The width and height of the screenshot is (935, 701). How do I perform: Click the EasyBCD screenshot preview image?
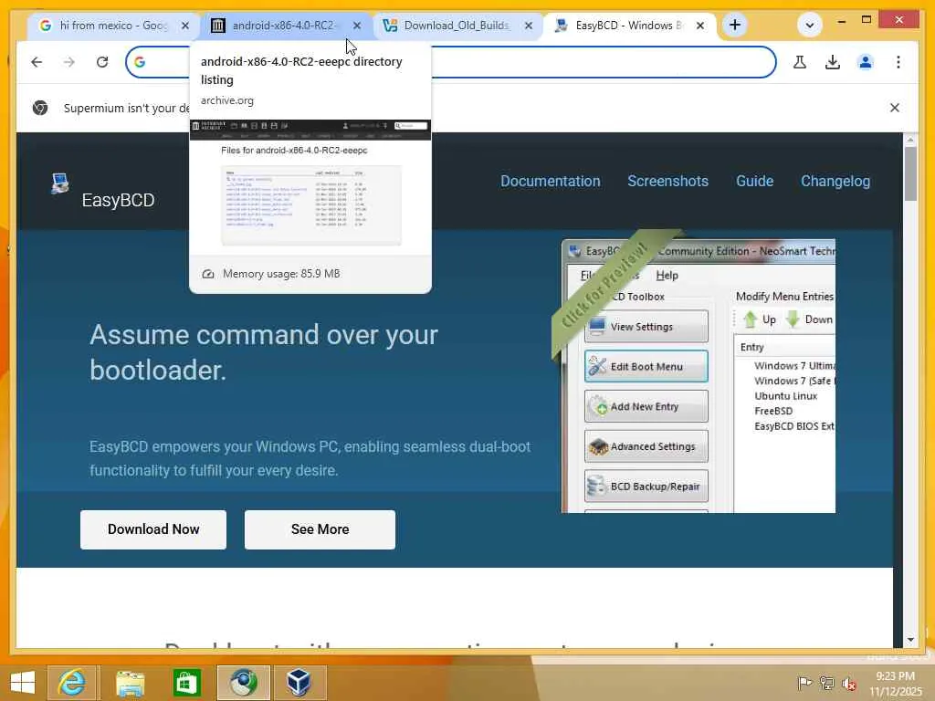[699, 375]
